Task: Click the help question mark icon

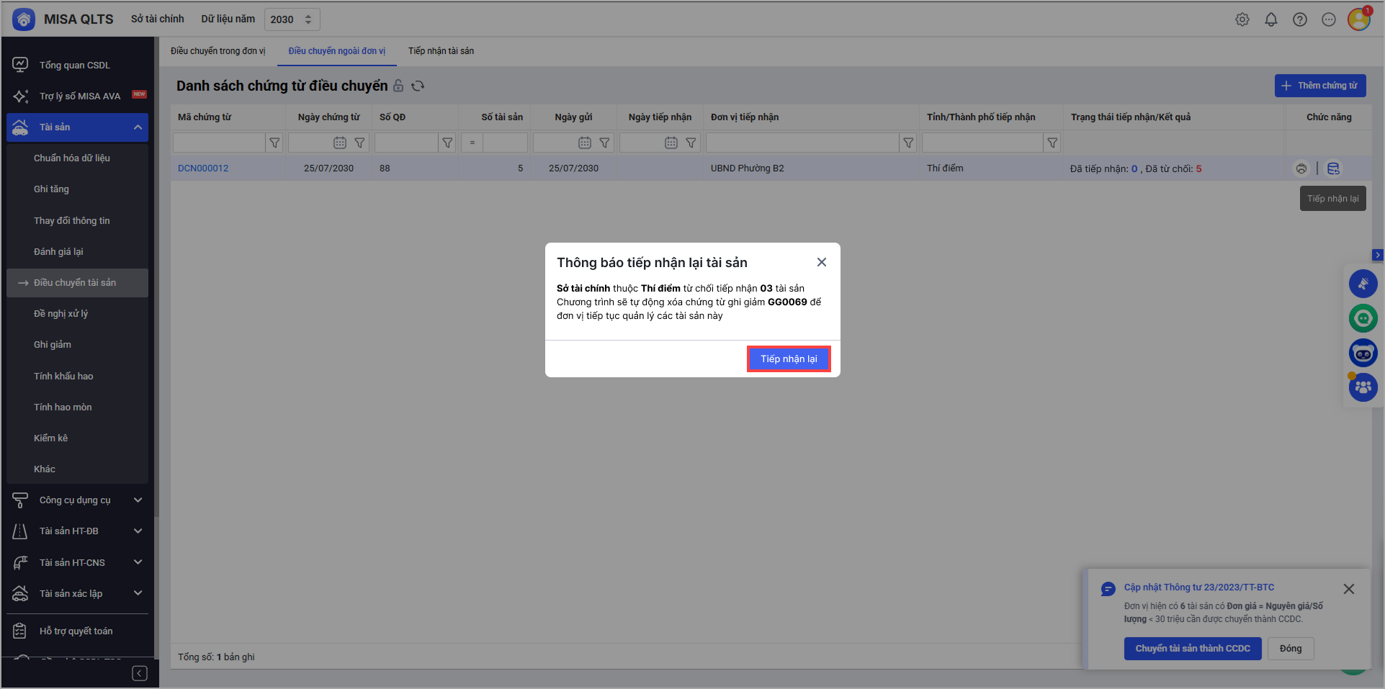Action: [1299, 19]
